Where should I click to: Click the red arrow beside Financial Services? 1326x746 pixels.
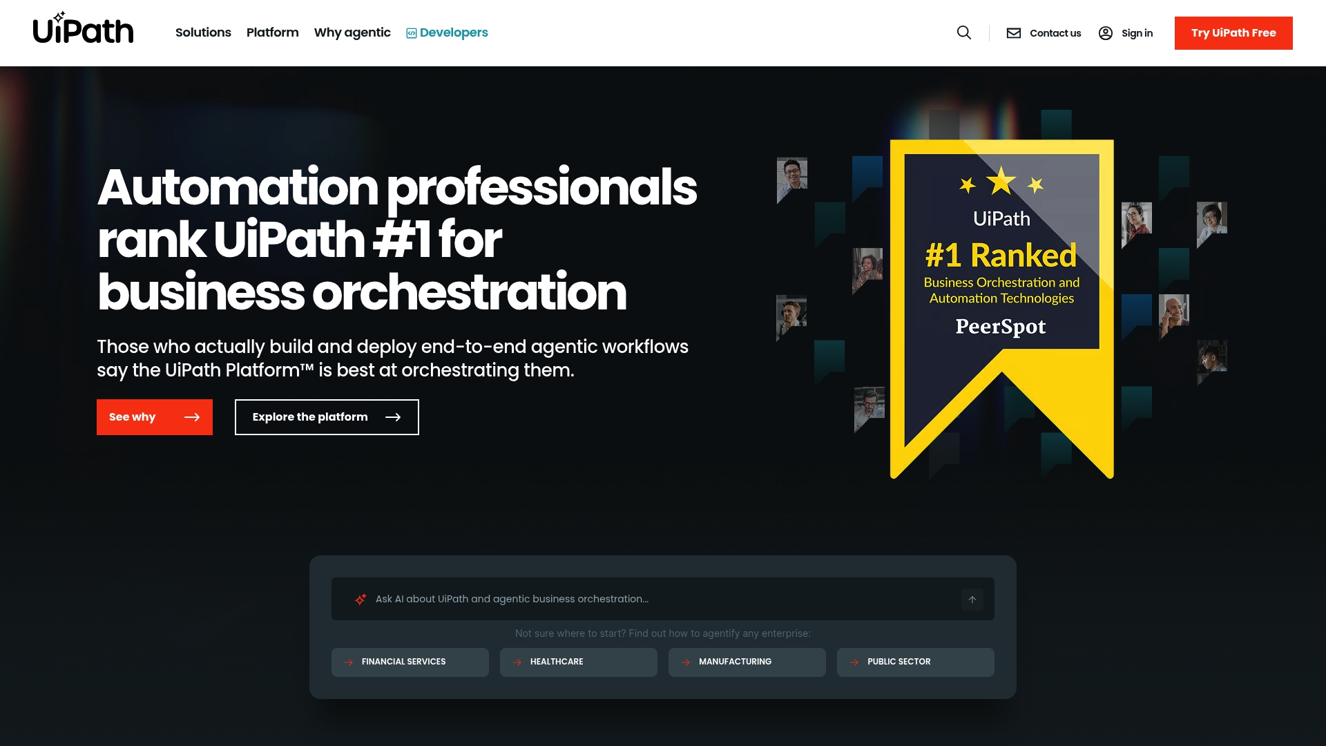pyautogui.click(x=349, y=662)
